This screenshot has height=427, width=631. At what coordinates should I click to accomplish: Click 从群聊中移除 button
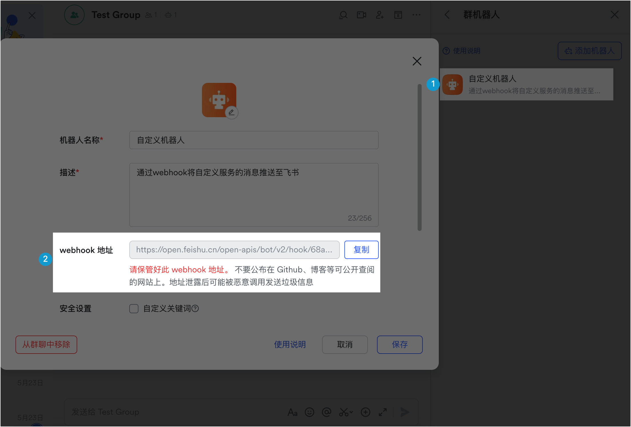tap(46, 345)
